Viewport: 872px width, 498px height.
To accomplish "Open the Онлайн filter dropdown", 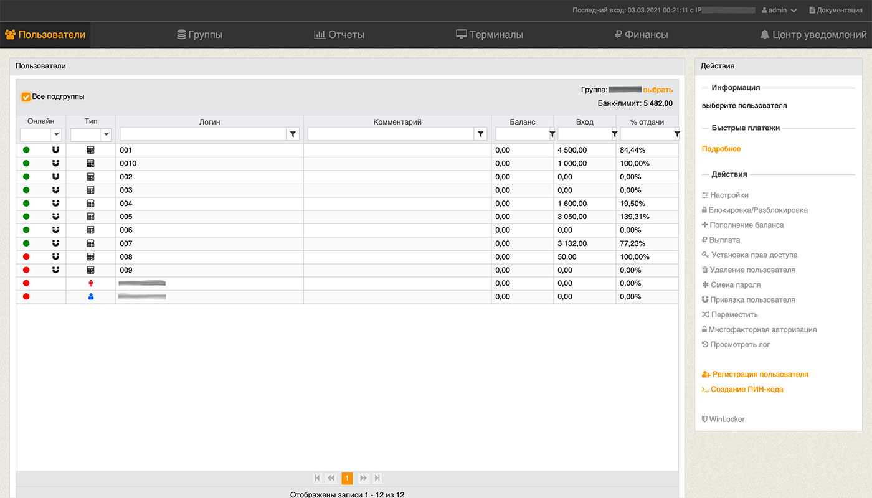I will coord(56,134).
